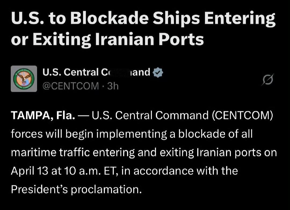The image size is (290, 210).
Task: Open the headline about Blockade Ships
Action: [x=143, y=29]
